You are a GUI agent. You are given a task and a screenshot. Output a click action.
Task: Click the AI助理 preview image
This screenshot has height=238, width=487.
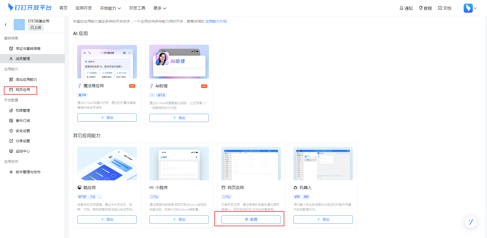(179, 62)
